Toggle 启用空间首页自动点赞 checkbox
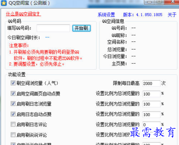Screen dimensions: 179x145 [13, 93]
